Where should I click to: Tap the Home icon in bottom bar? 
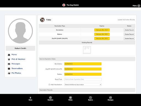tap(30, 98)
